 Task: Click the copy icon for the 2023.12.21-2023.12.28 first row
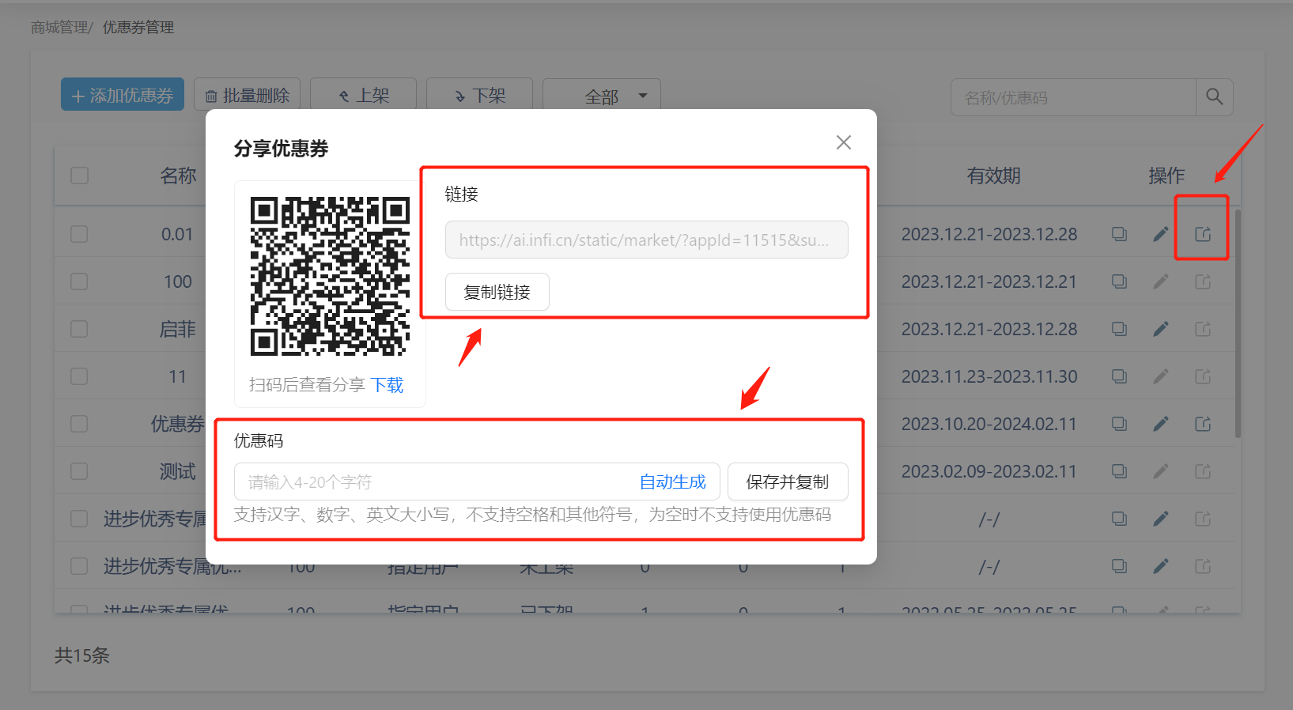click(x=1119, y=234)
